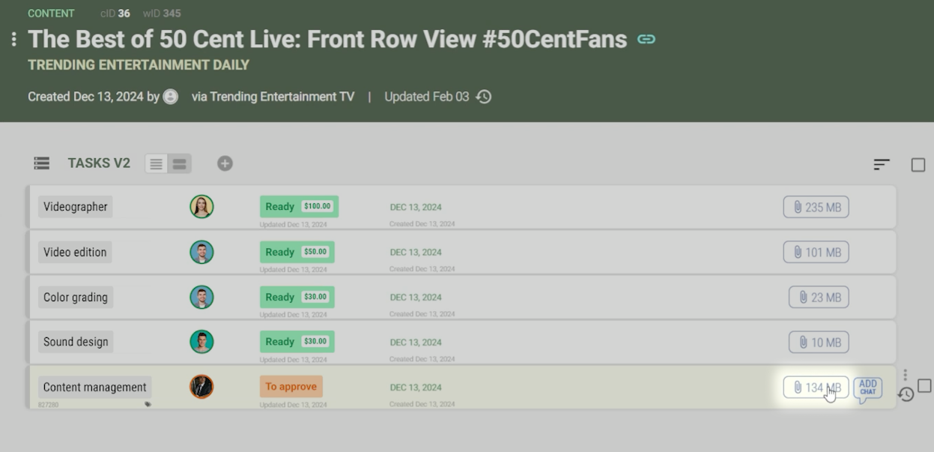Screen dimensions: 934x452
Task: Add a new task with plus icon
Action: pos(225,163)
